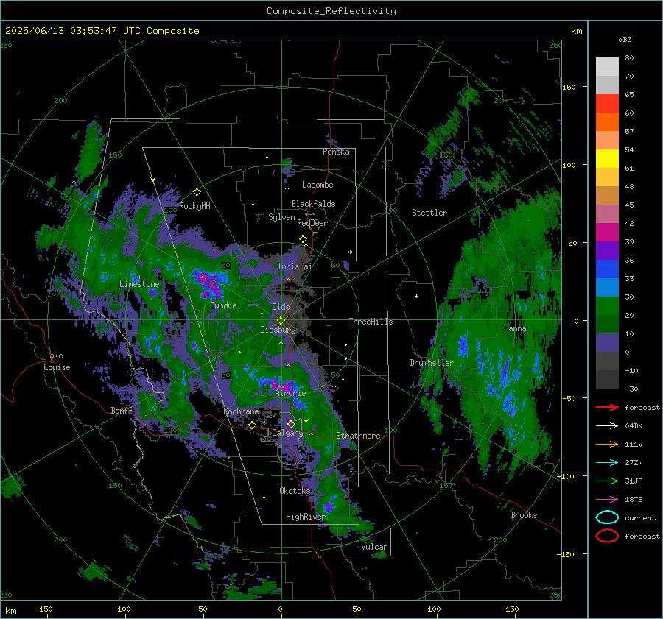Click the orange swatch between 60 and 57 dBZ
The width and height of the screenshot is (663, 619).
pos(607,122)
